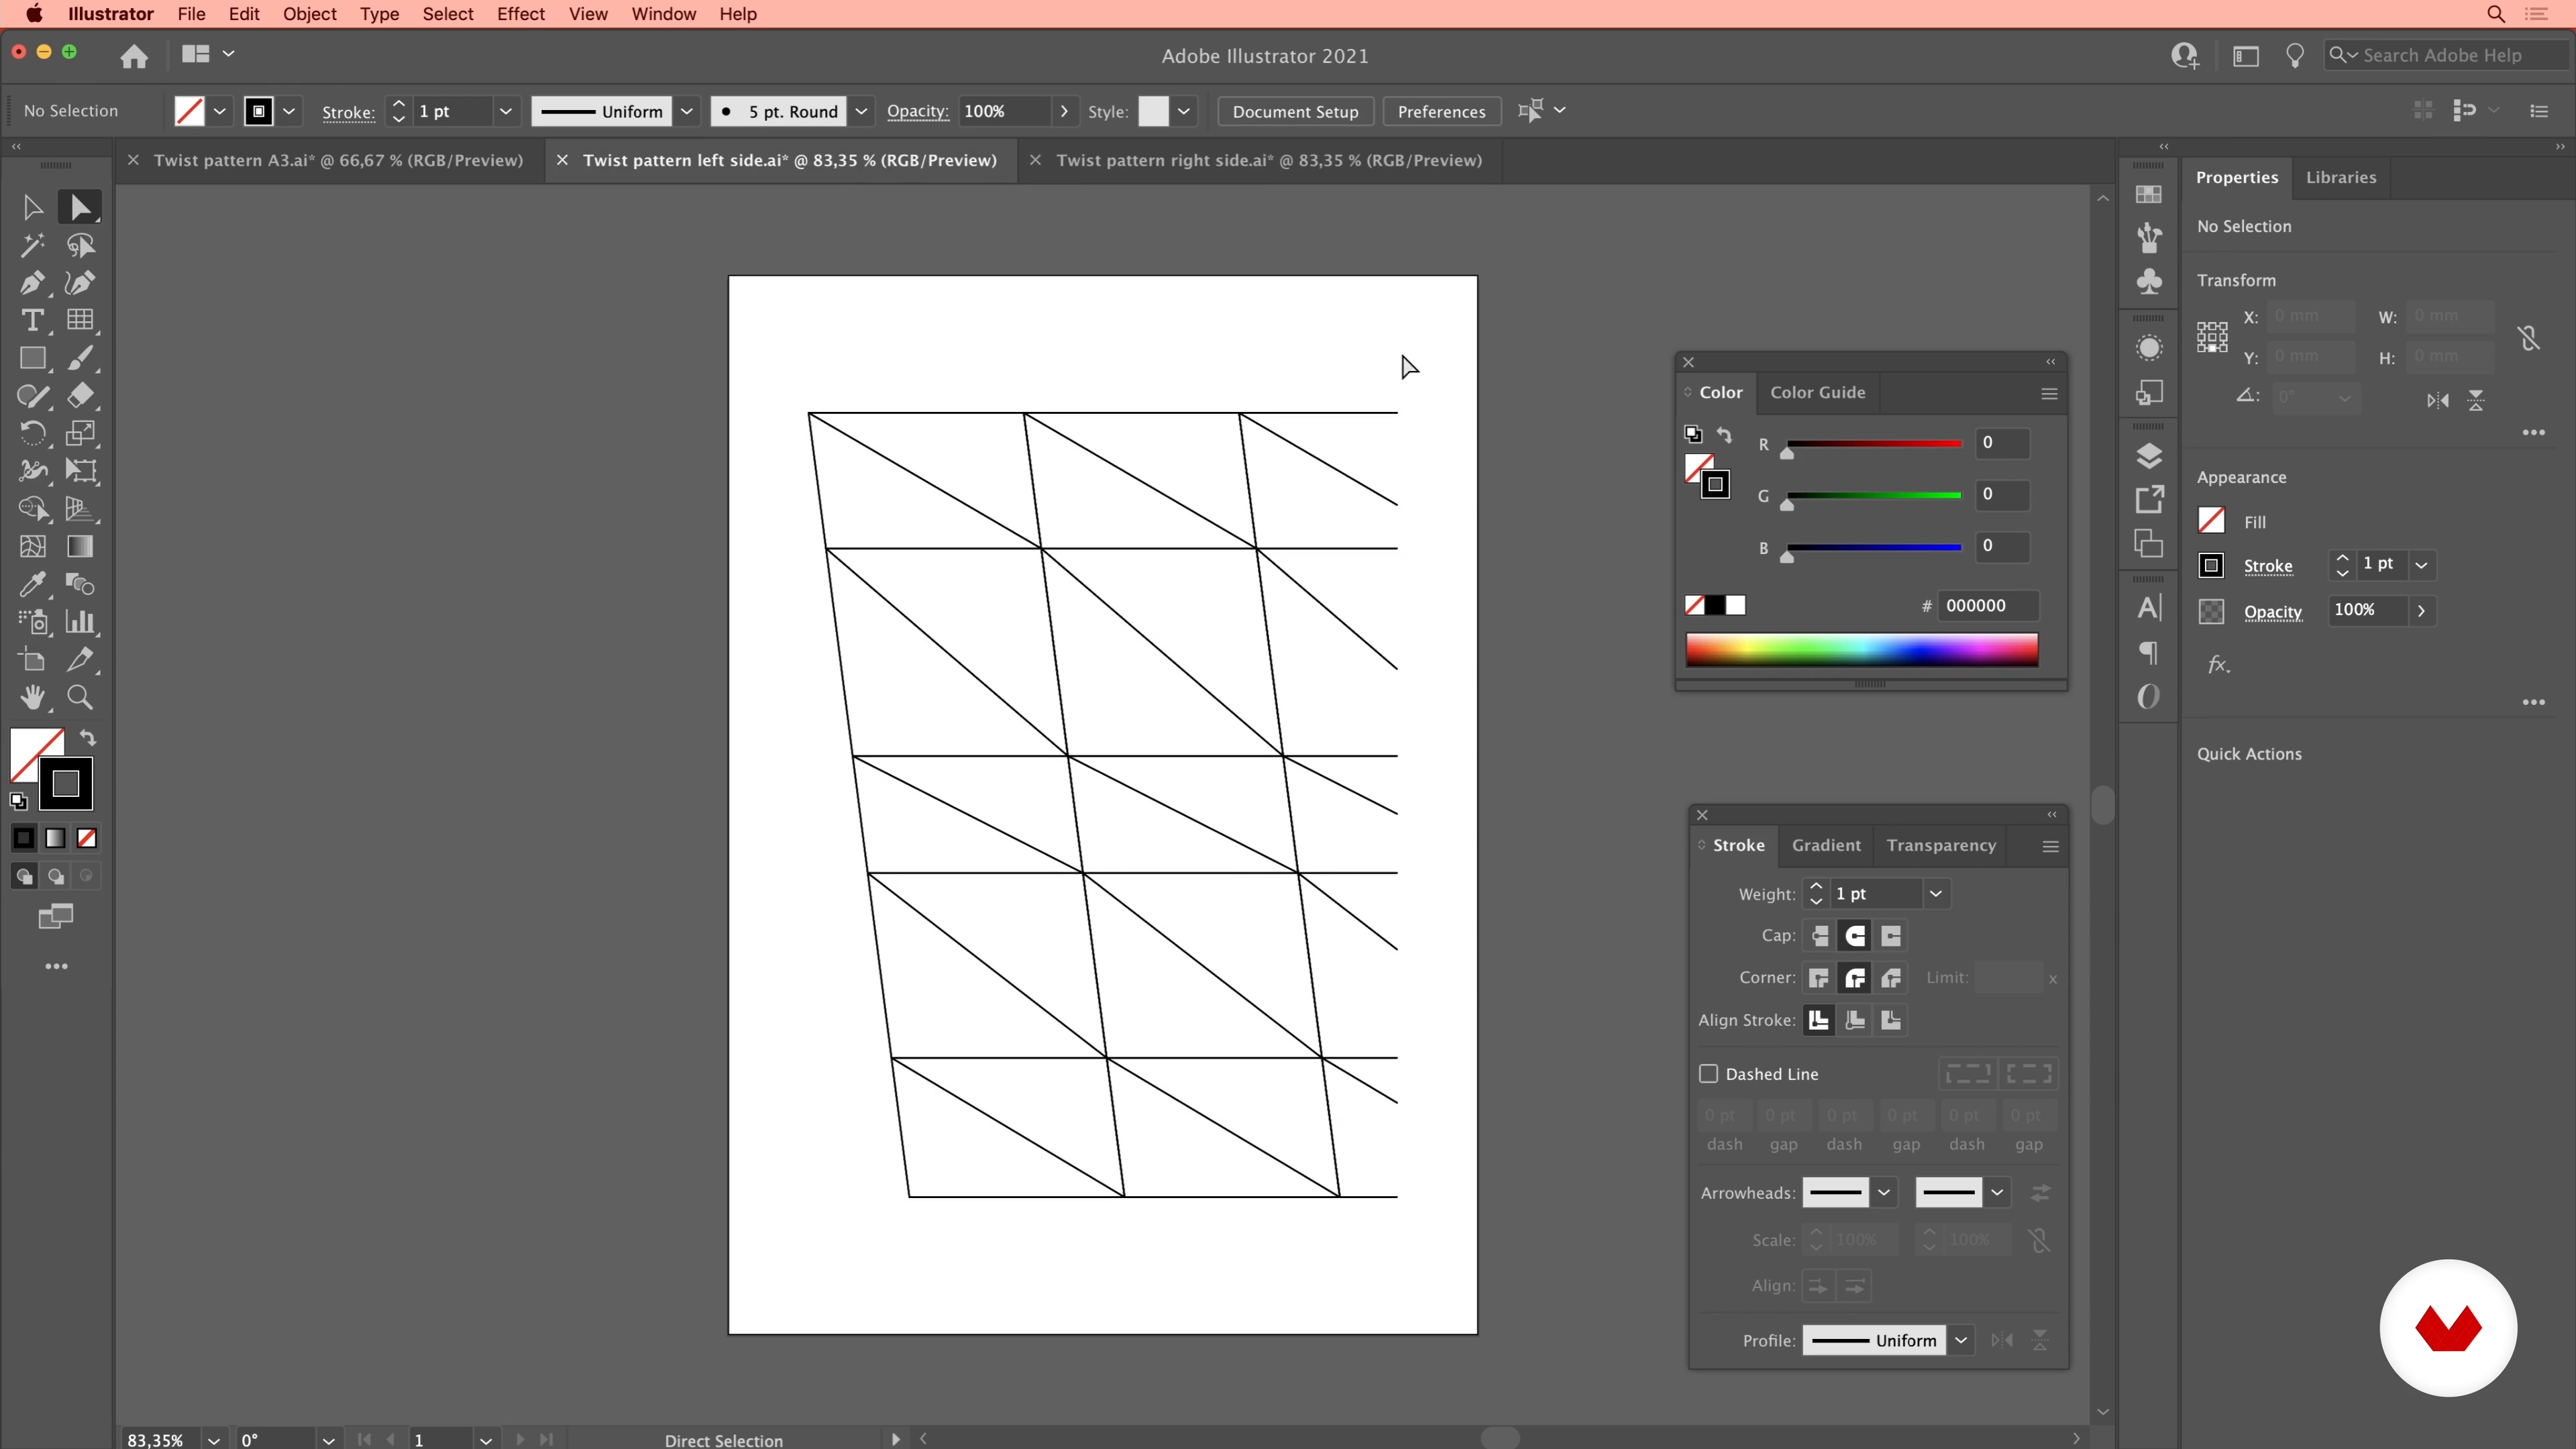Select the Bevel Join corner option

[1891, 978]
